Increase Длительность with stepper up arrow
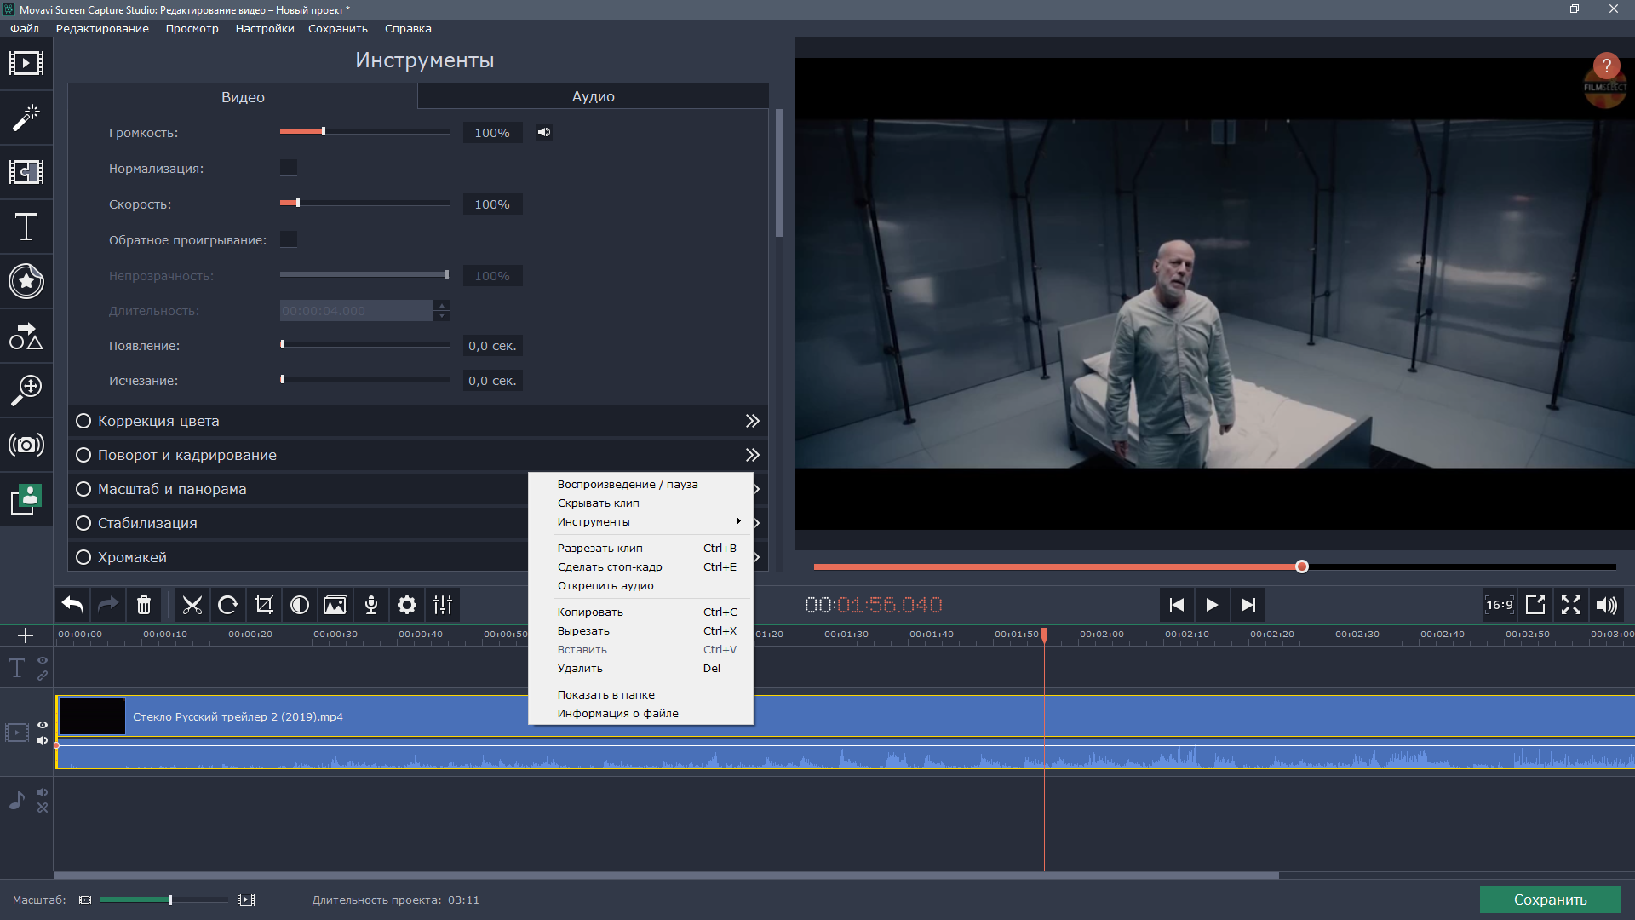 coord(442,306)
